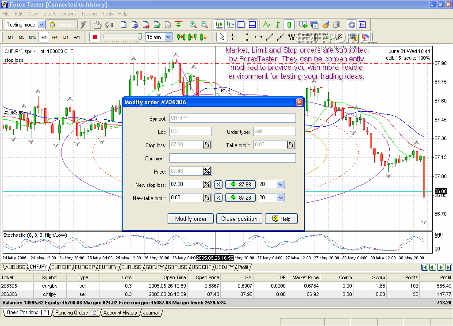Switch to candlestick chart view

coord(289,25)
